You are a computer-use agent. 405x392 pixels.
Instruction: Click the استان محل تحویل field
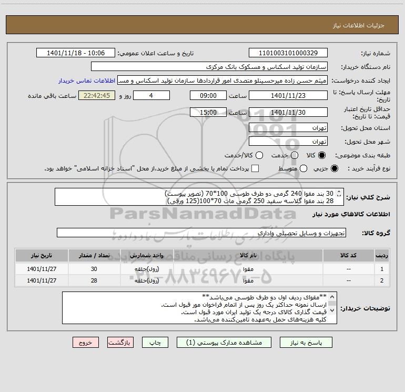point(288,128)
